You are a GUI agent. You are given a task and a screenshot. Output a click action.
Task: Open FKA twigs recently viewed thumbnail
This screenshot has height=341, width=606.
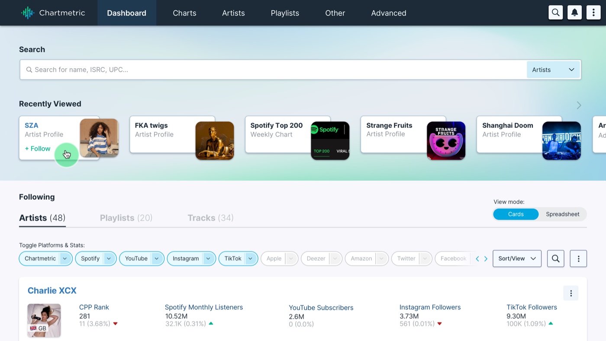tap(215, 140)
